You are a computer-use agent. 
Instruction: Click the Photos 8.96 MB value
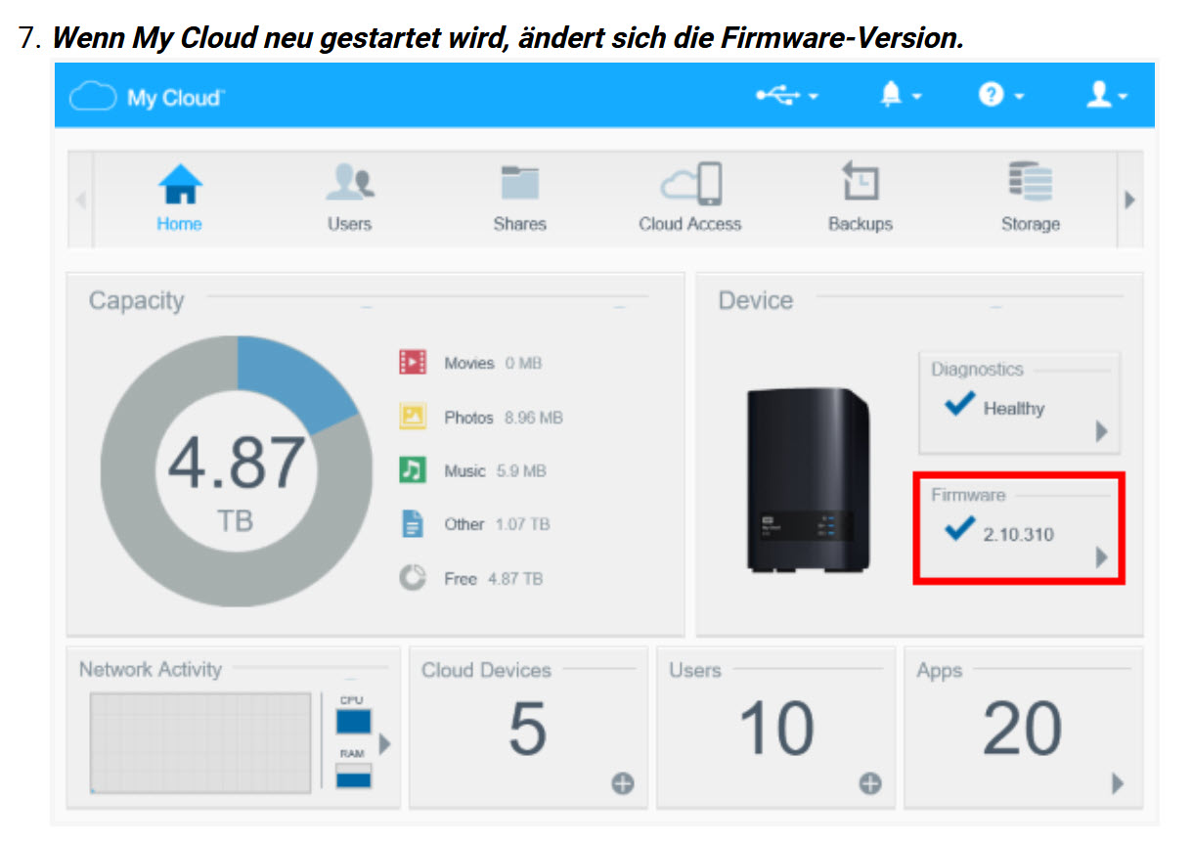[x=534, y=418]
